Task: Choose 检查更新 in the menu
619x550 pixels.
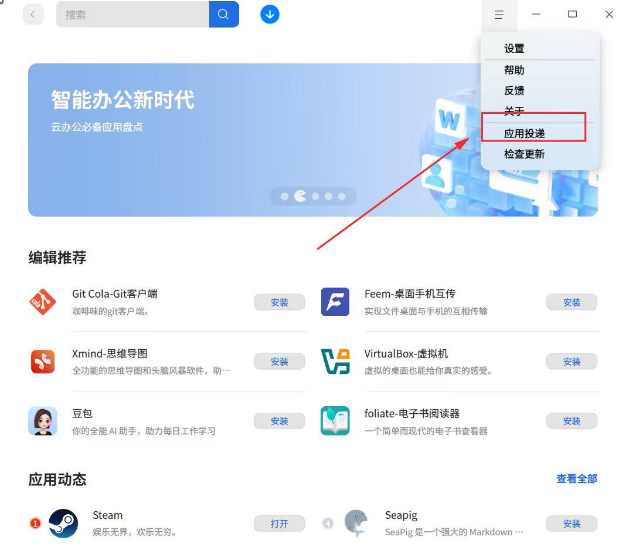Action: tap(525, 154)
